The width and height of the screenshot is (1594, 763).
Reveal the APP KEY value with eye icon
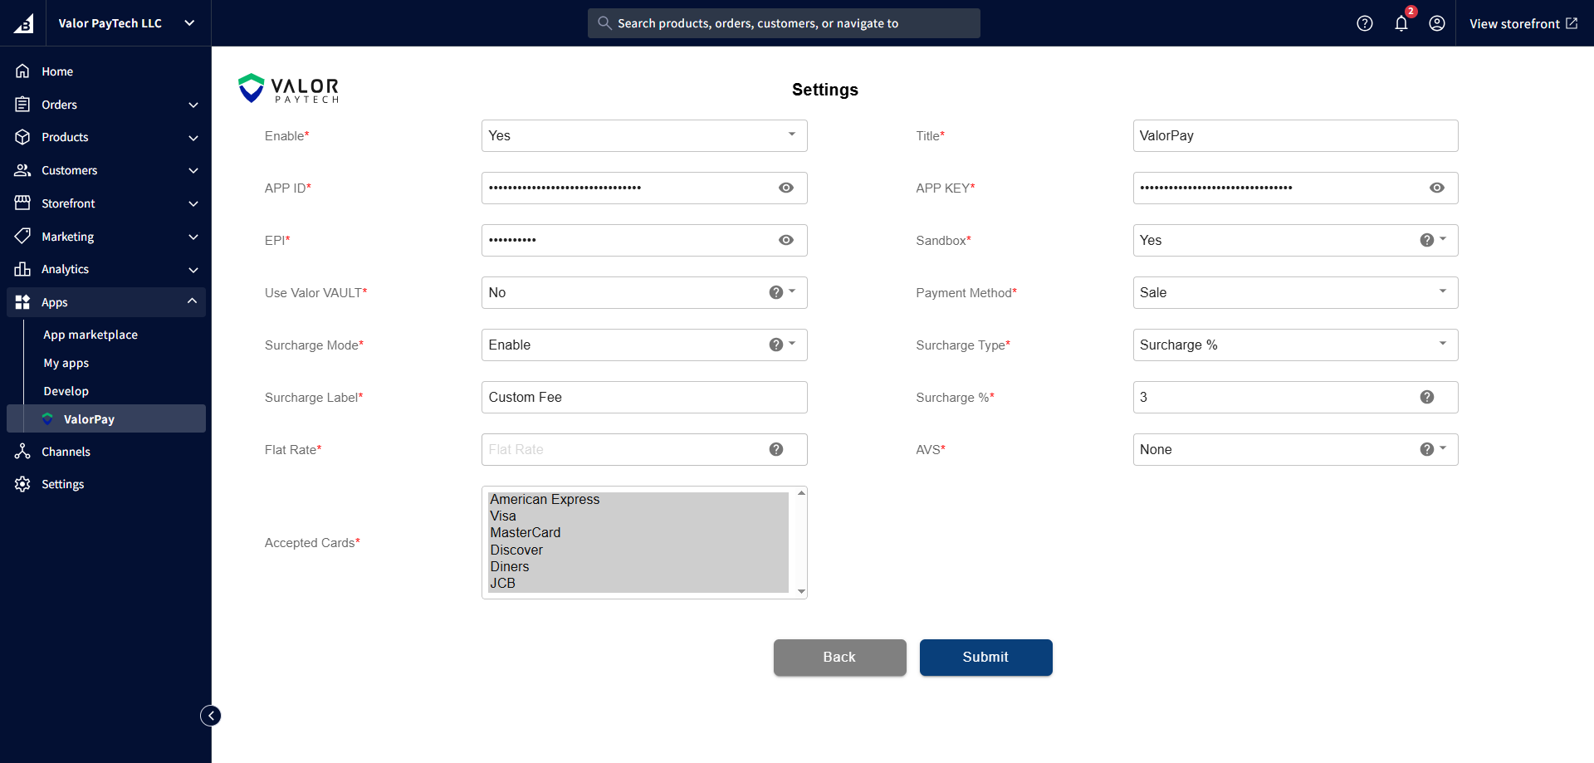[x=1437, y=188]
